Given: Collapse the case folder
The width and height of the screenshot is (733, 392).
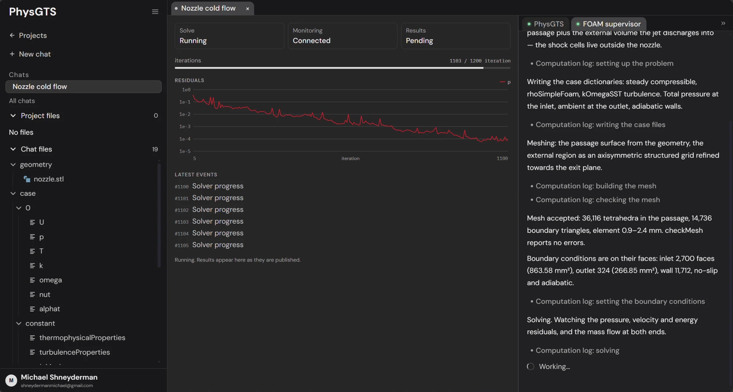Looking at the screenshot, I should point(13,194).
